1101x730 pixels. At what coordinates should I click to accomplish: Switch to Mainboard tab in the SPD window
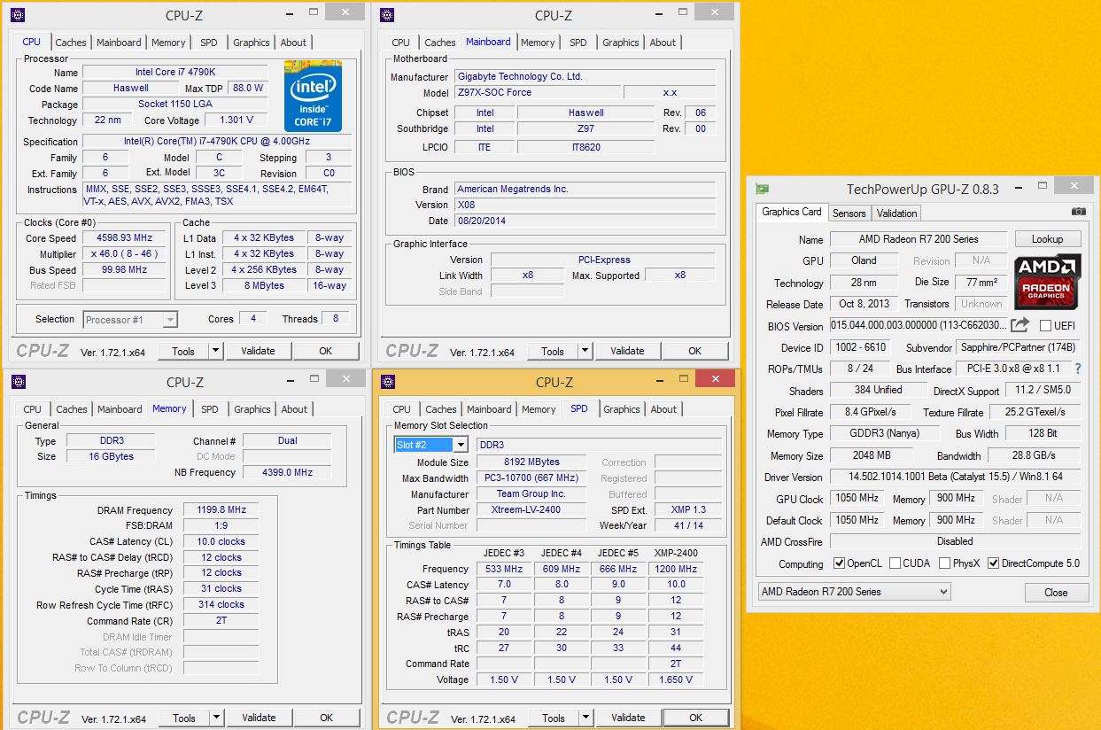489,409
